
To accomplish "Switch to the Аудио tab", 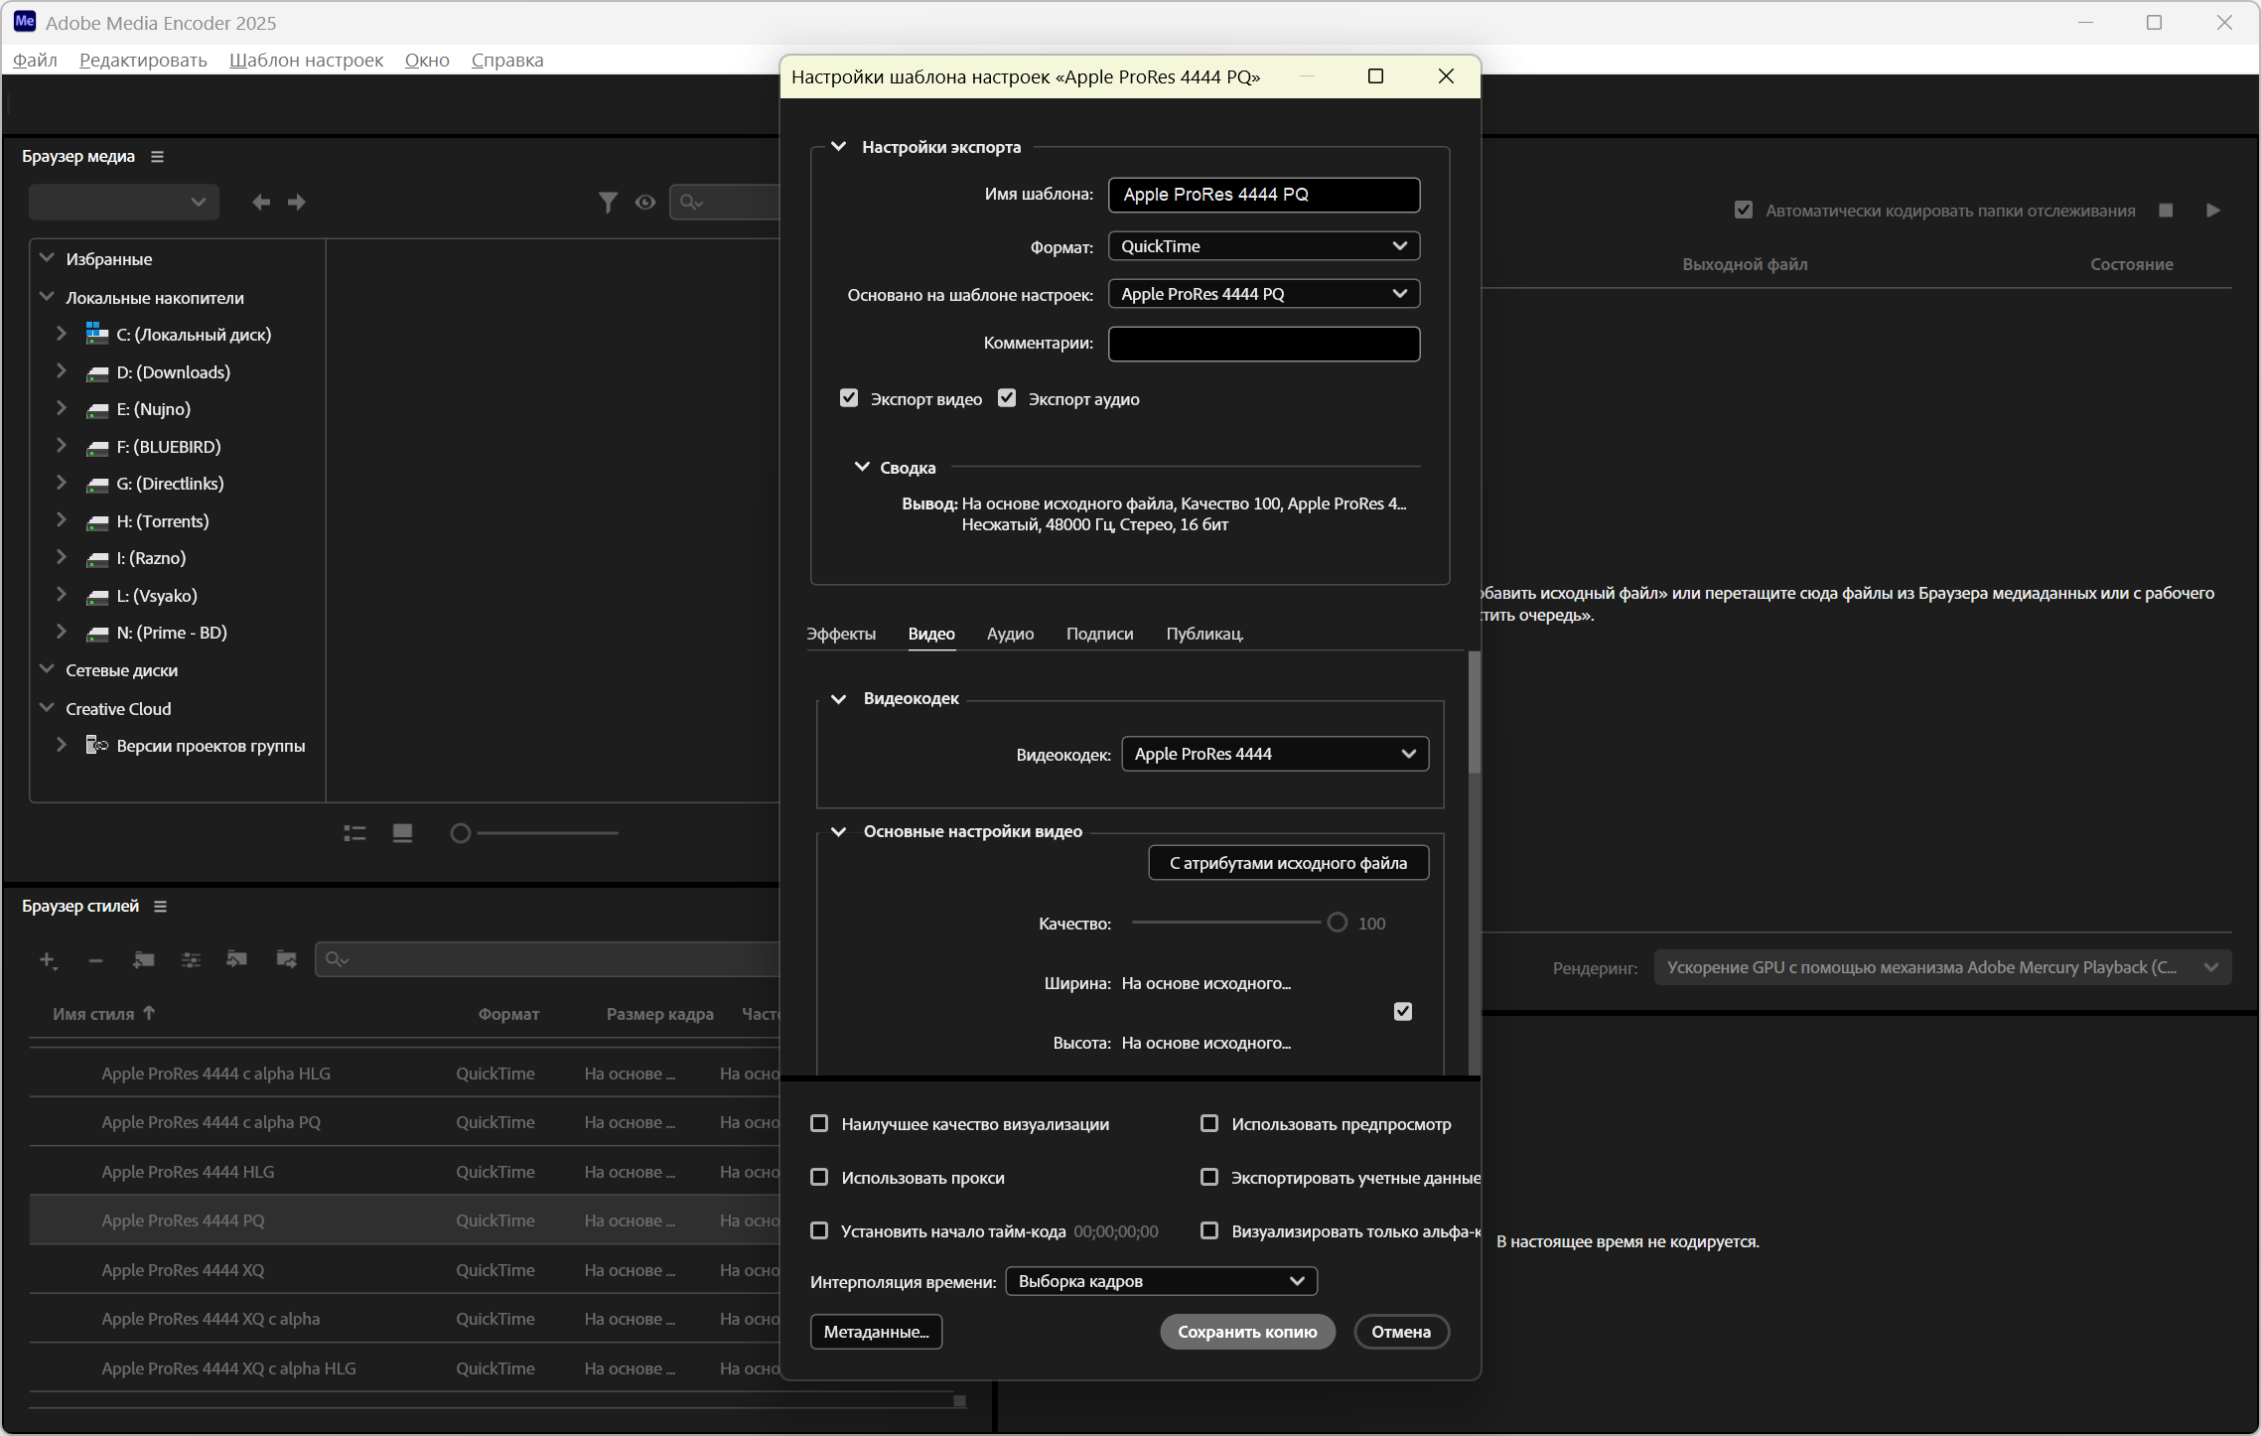I will (x=1010, y=634).
